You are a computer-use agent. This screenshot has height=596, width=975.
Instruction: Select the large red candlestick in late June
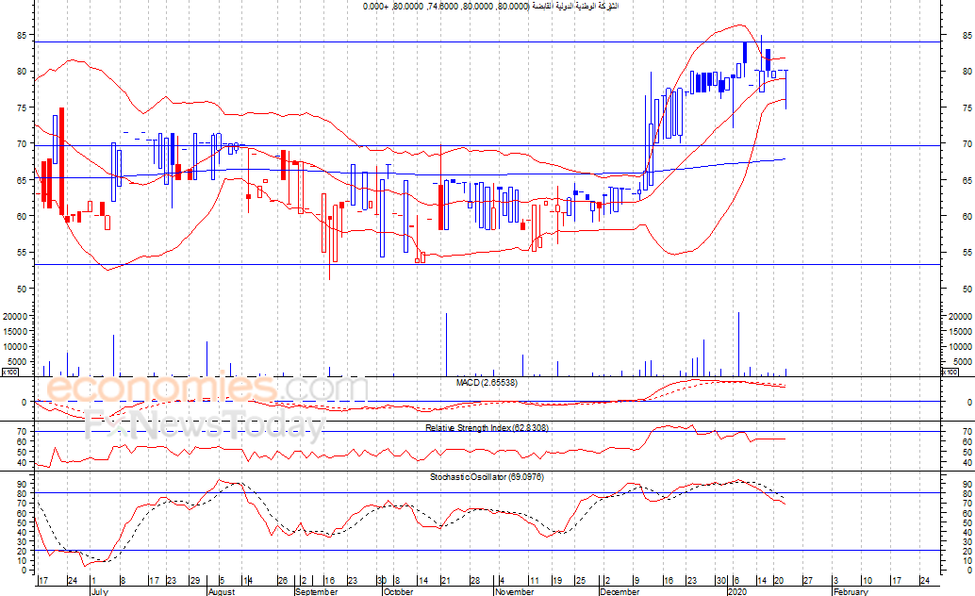[x=61, y=161]
